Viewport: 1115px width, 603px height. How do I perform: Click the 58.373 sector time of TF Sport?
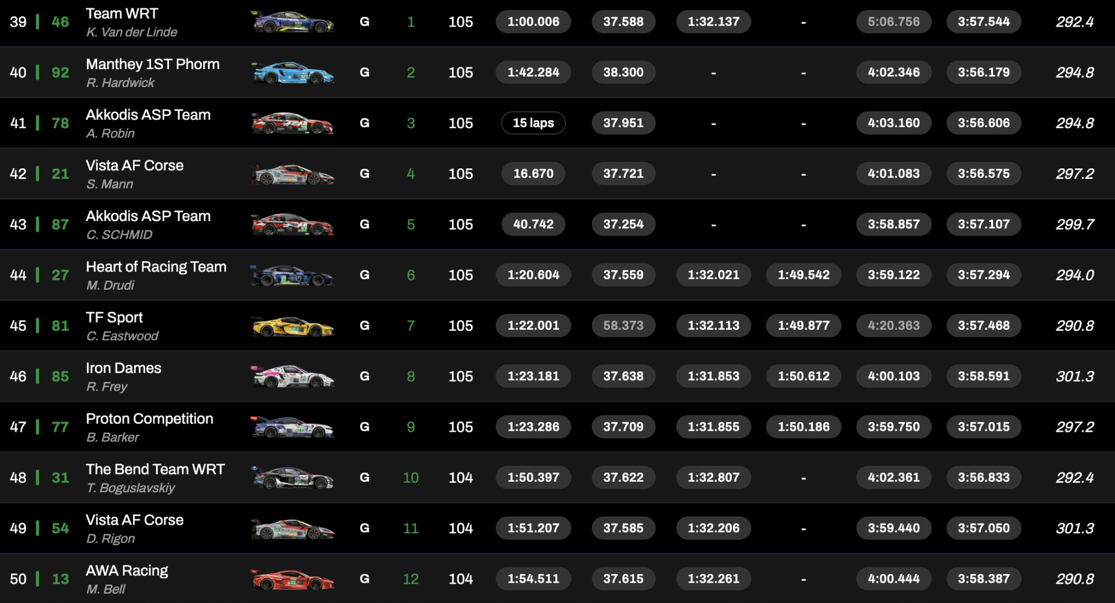pyautogui.click(x=623, y=326)
